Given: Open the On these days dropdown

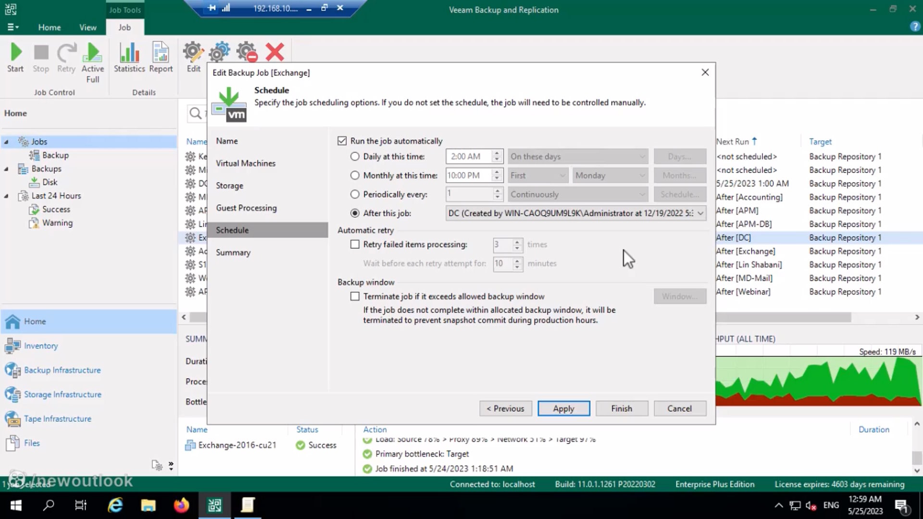Looking at the screenshot, I should 578,156.
